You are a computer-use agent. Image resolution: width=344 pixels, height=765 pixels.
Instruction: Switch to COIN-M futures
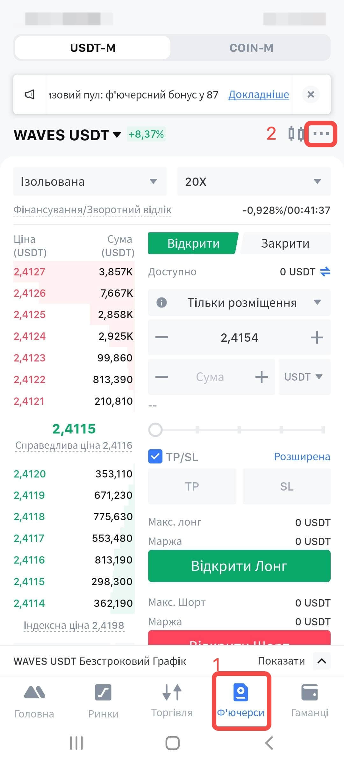pos(251,48)
